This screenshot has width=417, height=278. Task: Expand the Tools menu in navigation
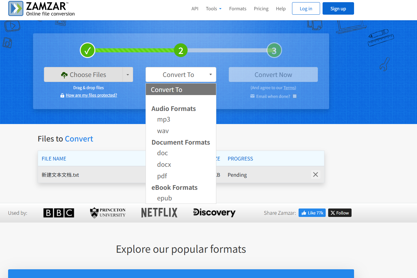pyautogui.click(x=213, y=9)
